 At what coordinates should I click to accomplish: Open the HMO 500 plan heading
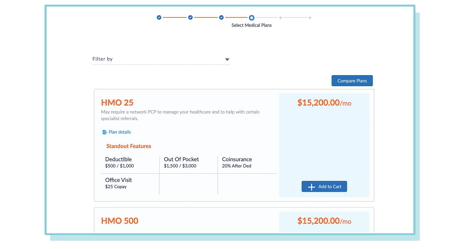point(120,221)
